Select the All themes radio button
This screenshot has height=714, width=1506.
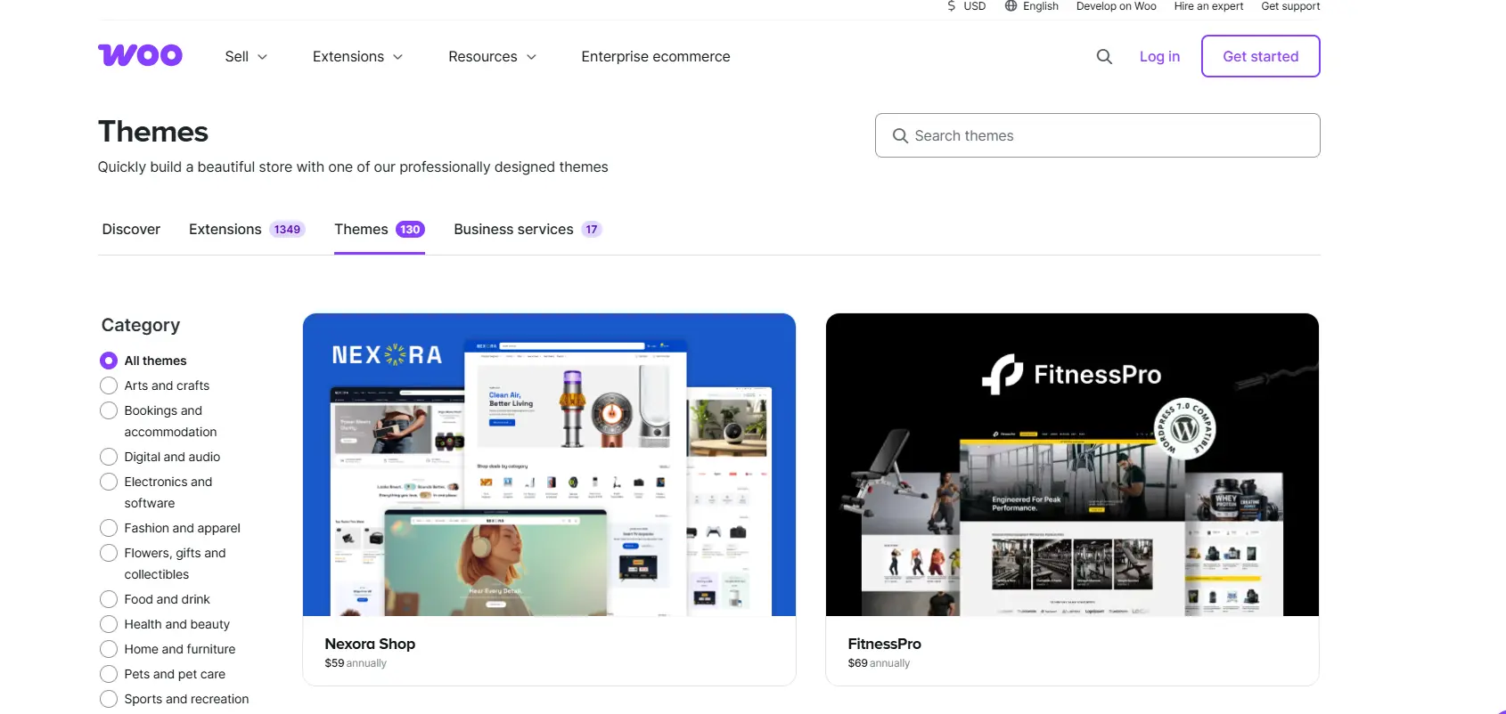tap(109, 361)
